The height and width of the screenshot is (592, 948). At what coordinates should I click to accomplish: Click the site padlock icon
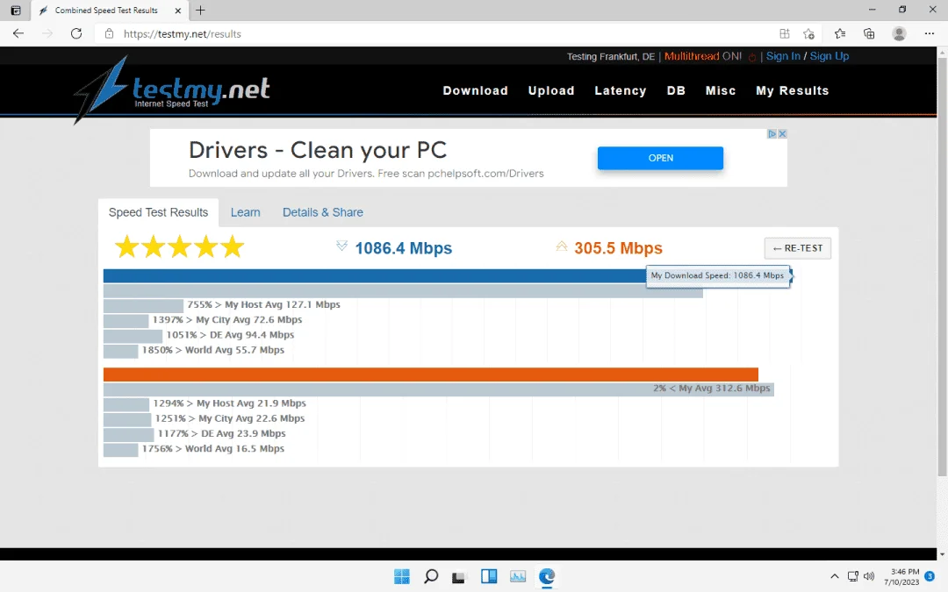[x=109, y=34]
